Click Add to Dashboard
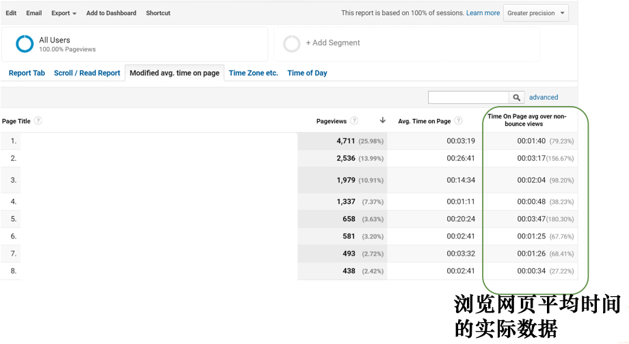Viewport: 629px width, 344px height. click(111, 13)
